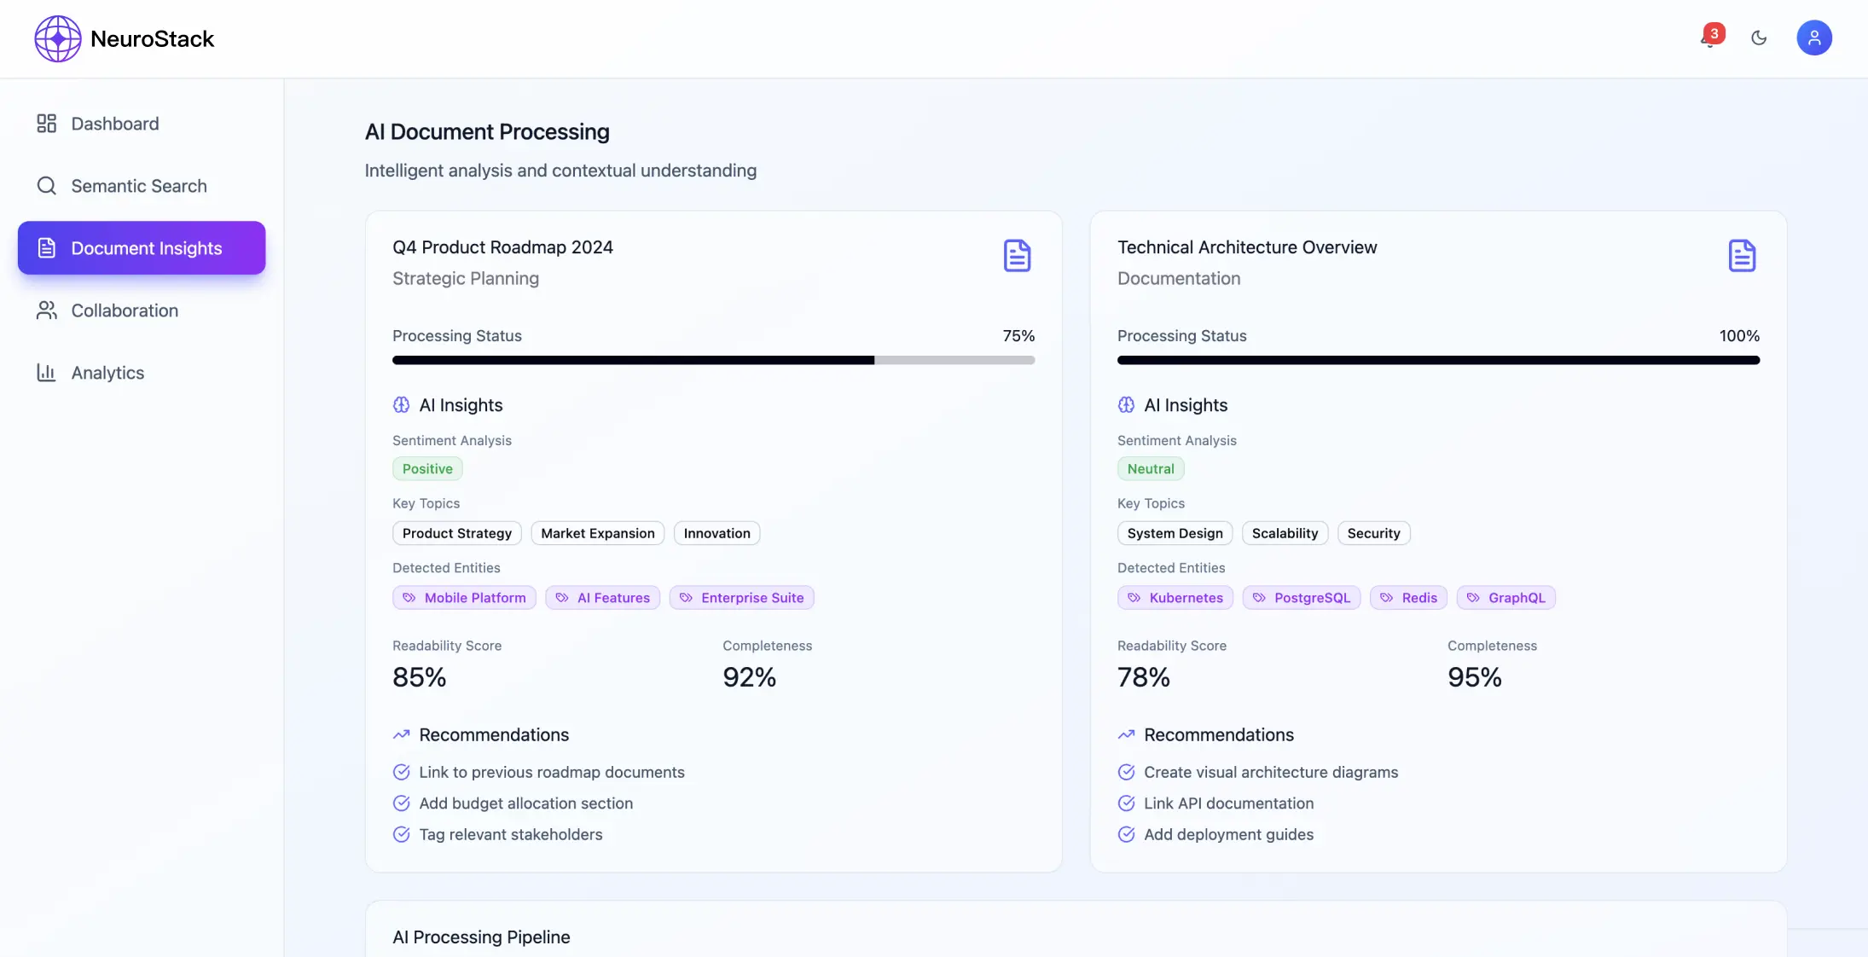This screenshot has height=957, width=1868.
Task: Click the Document Insights document icon
Action: [47, 247]
